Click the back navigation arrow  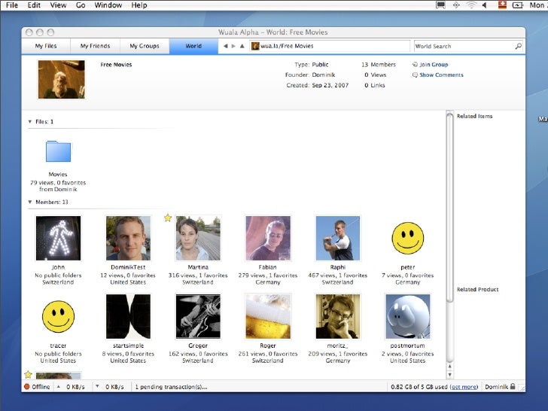click(226, 46)
